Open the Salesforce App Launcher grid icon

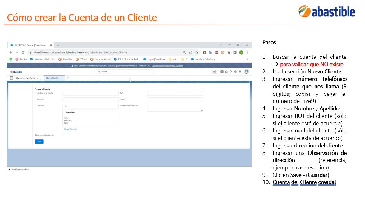(x=12, y=78)
